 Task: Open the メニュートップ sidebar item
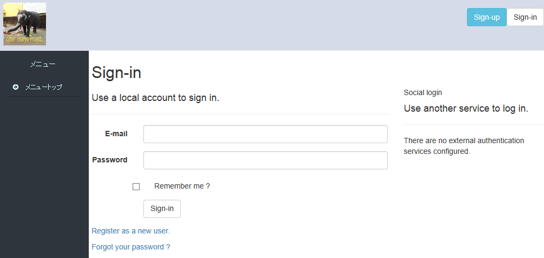(x=43, y=87)
